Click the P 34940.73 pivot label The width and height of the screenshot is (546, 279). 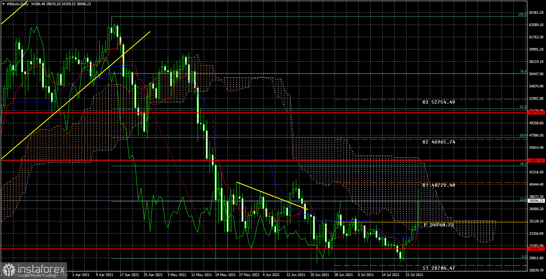tap(438, 225)
